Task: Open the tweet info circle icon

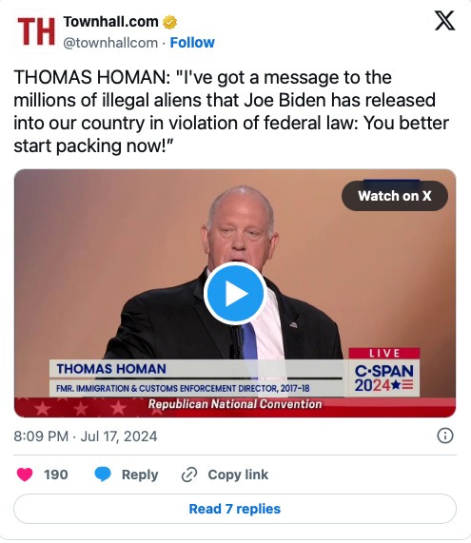Action: tap(445, 436)
